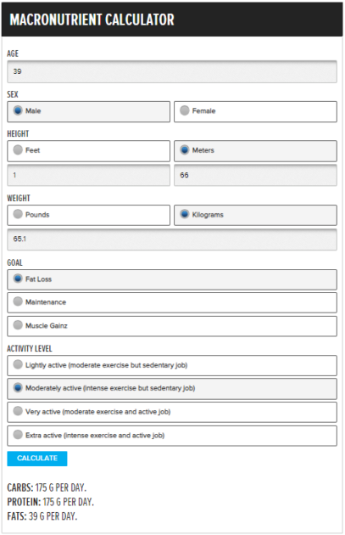Choose Lightly active activity level
The height and width of the screenshot is (535, 345).
click(172, 366)
